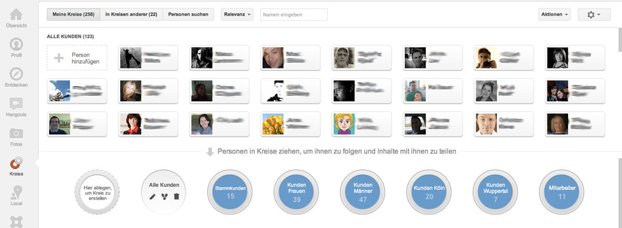Click the circles area vertical scrollbar

pos(620,193)
